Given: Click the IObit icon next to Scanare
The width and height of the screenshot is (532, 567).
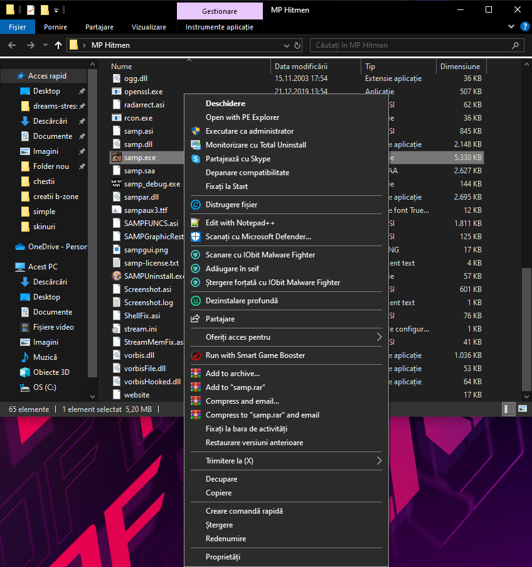Looking at the screenshot, I should (196, 255).
